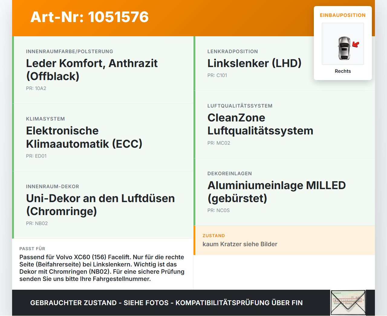The width and height of the screenshot is (387, 316).
Task: Click PR: NB02 code
Action: click(x=37, y=223)
